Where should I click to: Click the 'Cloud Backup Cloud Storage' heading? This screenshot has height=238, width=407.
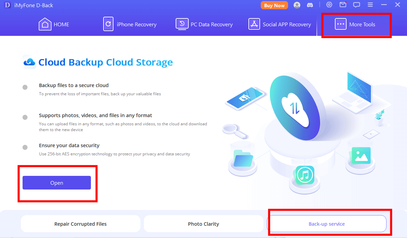(106, 62)
